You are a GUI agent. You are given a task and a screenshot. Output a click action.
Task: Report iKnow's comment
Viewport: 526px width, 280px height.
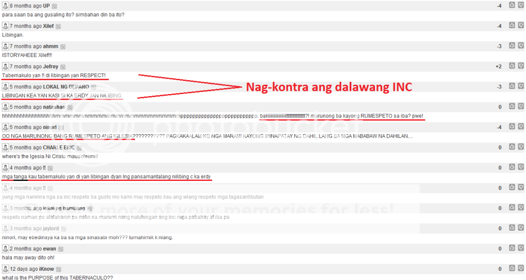pyautogui.click(x=59, y=269)
